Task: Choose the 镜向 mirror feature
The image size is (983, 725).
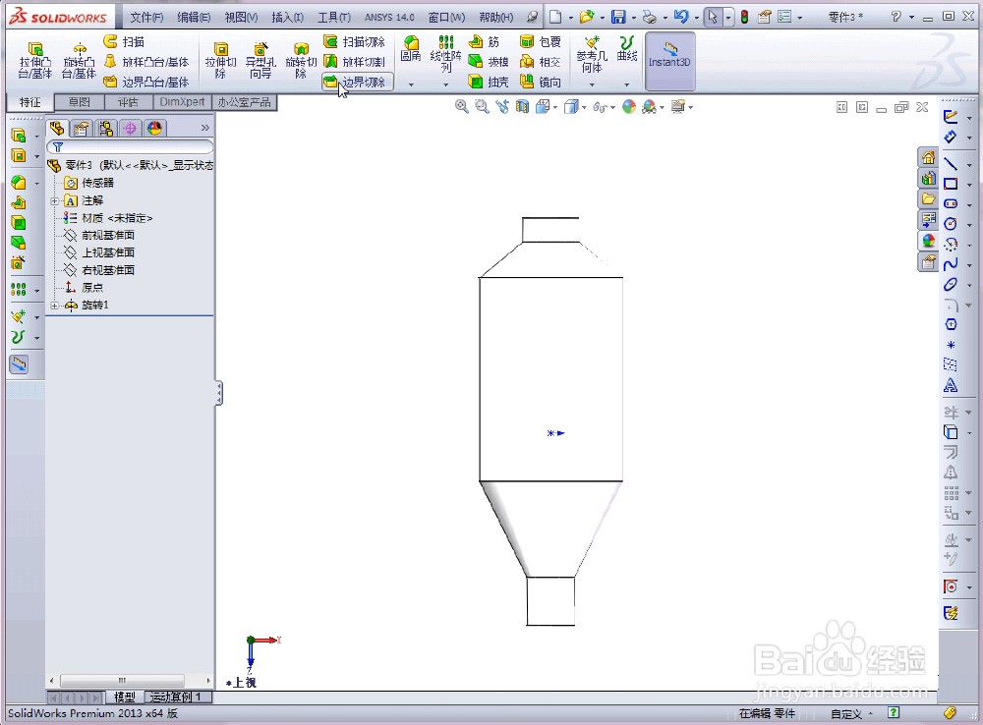Action: click(541, 82)
